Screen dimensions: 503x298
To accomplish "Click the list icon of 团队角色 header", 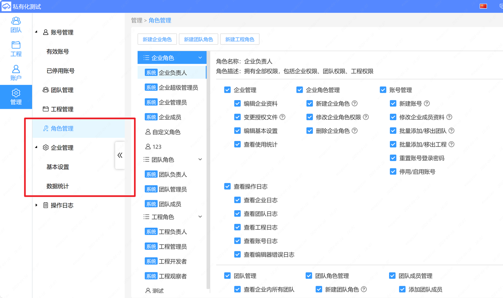I will (x=146, y=160).
